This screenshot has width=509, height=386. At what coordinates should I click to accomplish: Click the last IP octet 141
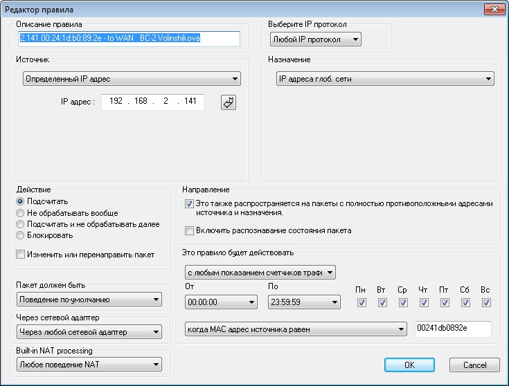(x=190, y=101)
